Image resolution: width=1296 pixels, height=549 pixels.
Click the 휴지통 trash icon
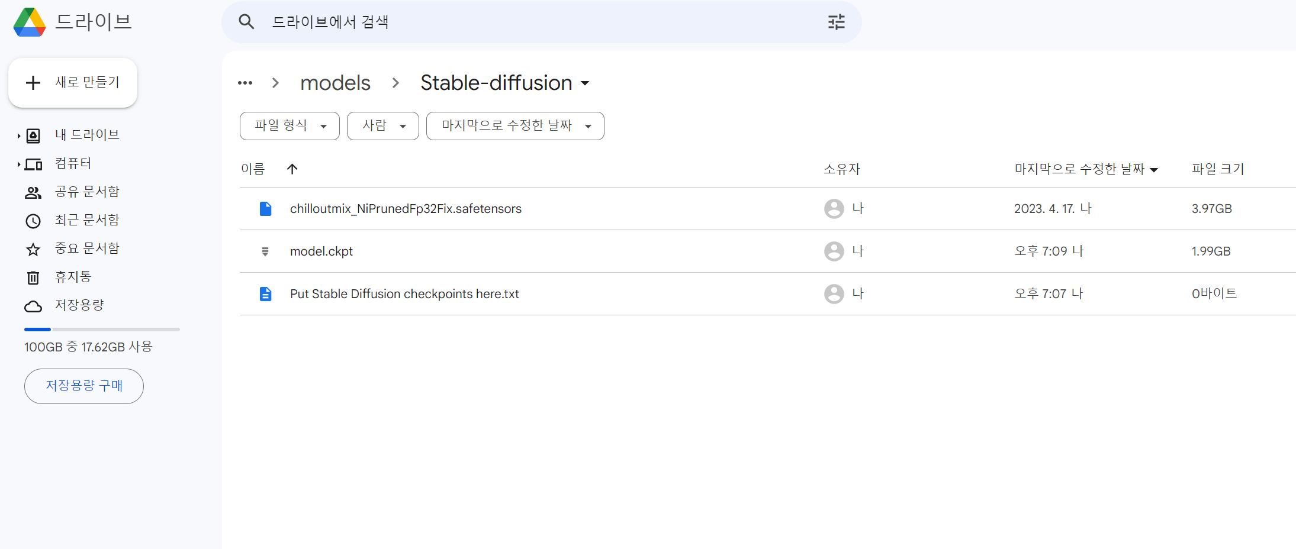(33, 277)
